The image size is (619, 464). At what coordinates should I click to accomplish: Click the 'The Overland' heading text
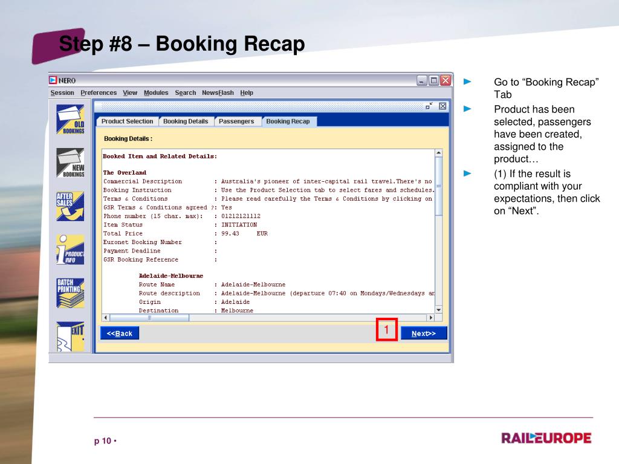tap(125, 172)
